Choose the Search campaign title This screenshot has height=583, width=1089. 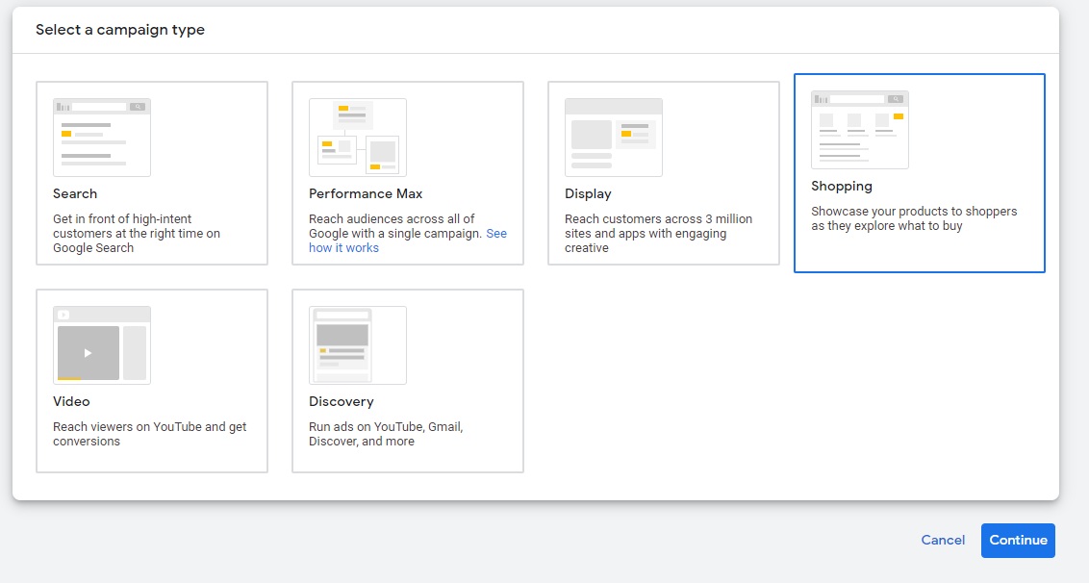click(x=75, y=194)
